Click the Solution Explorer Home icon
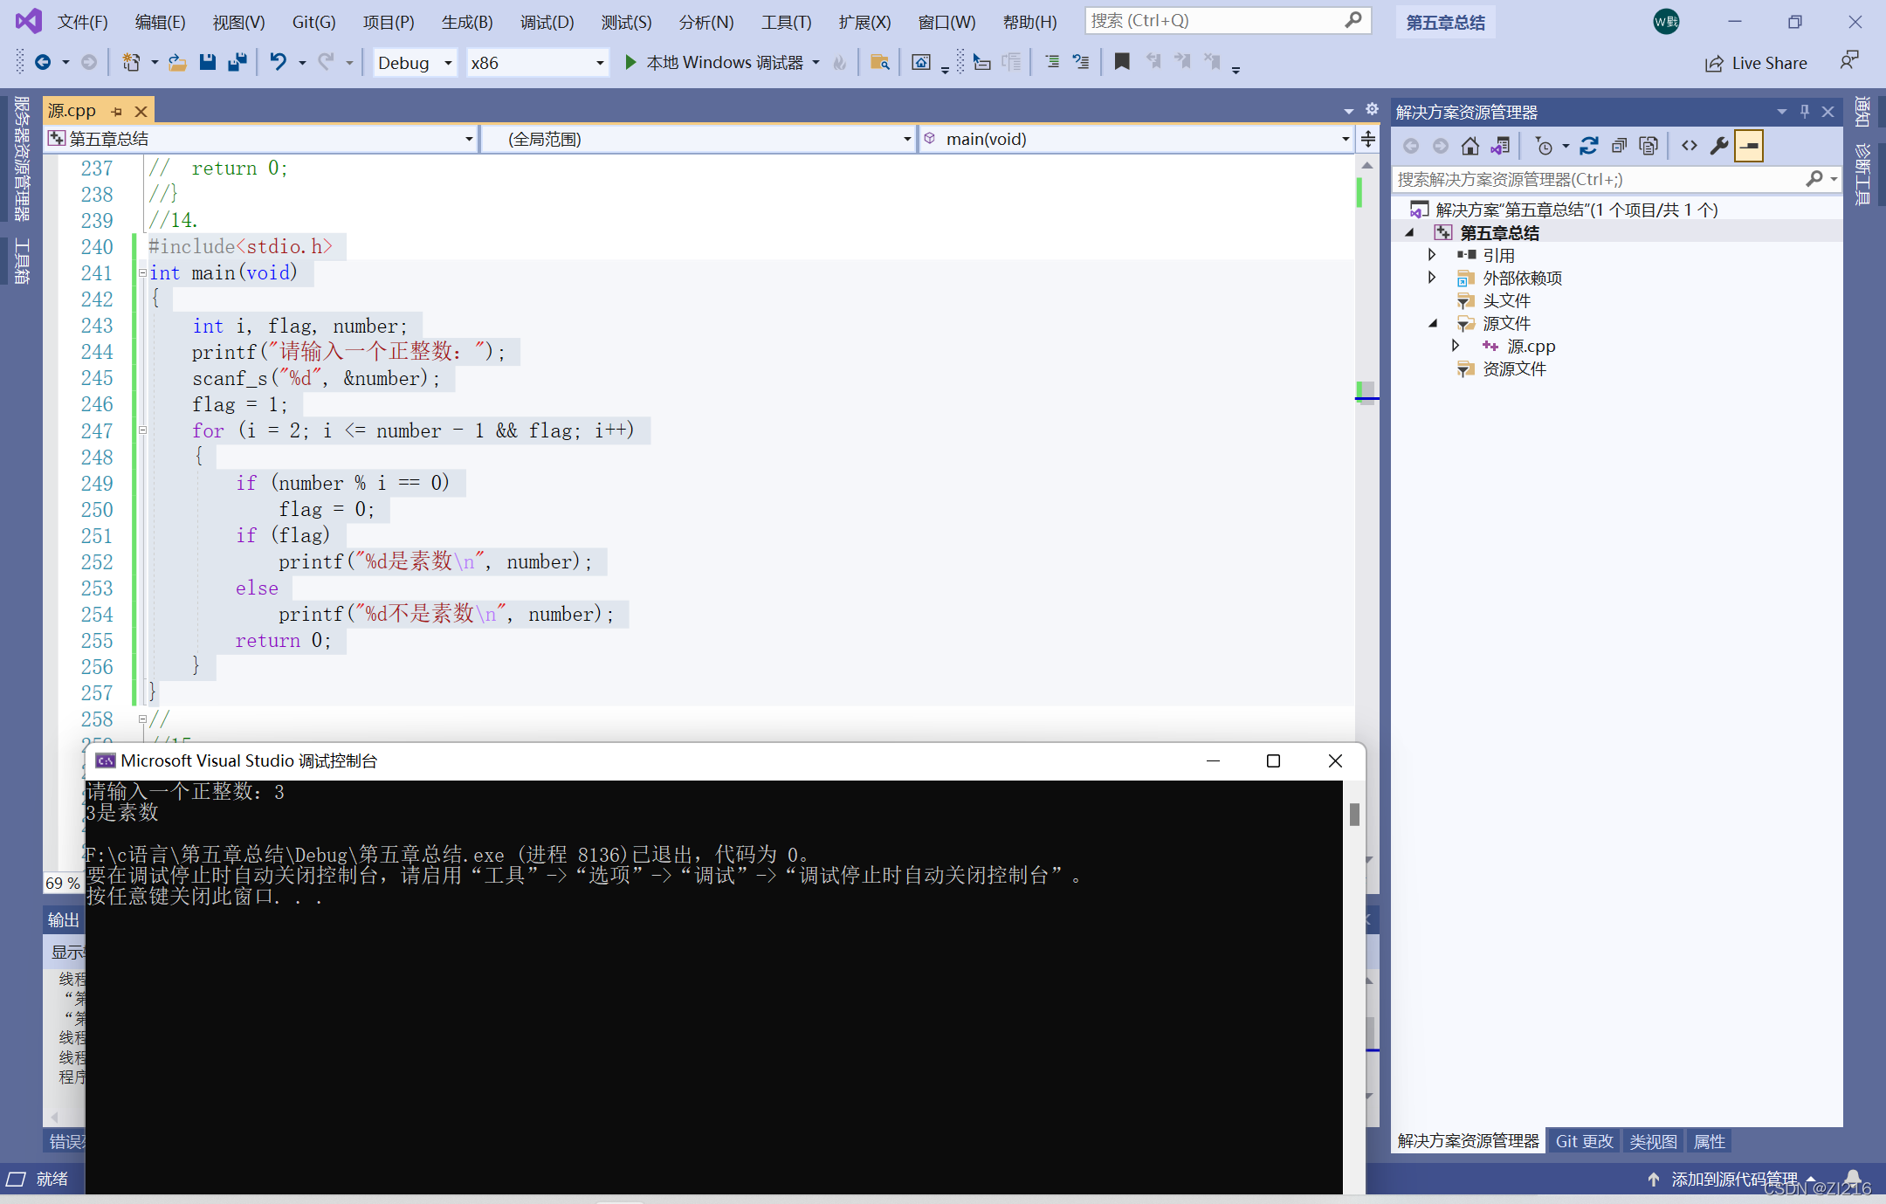 click(1470, 146)
